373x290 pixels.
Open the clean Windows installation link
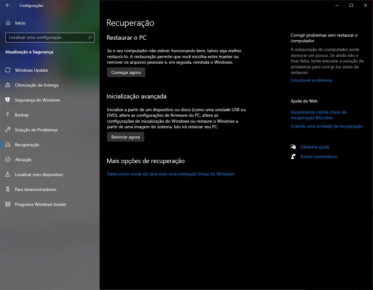tap(170, 174)
